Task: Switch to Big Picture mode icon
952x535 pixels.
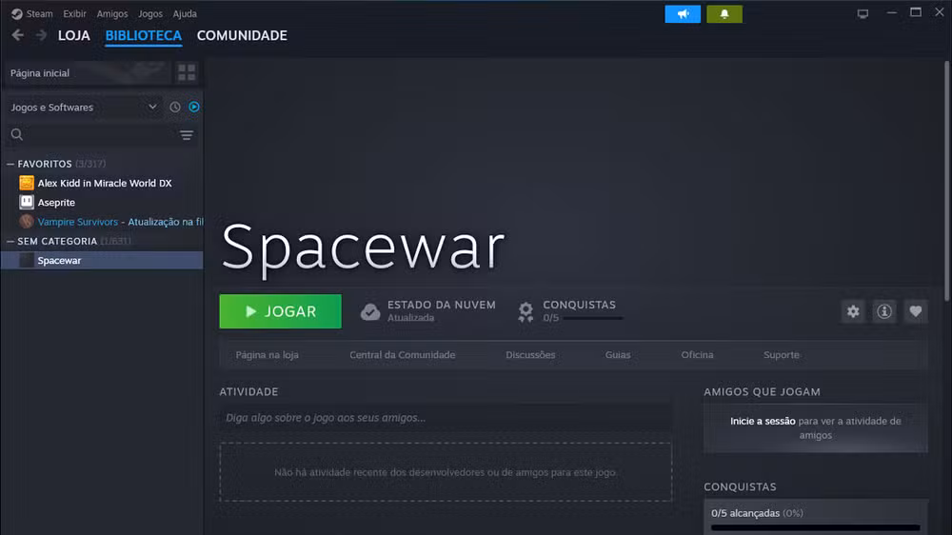Action: pos(863,13)
